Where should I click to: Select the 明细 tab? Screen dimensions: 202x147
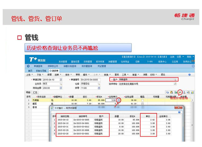point(28,92)
